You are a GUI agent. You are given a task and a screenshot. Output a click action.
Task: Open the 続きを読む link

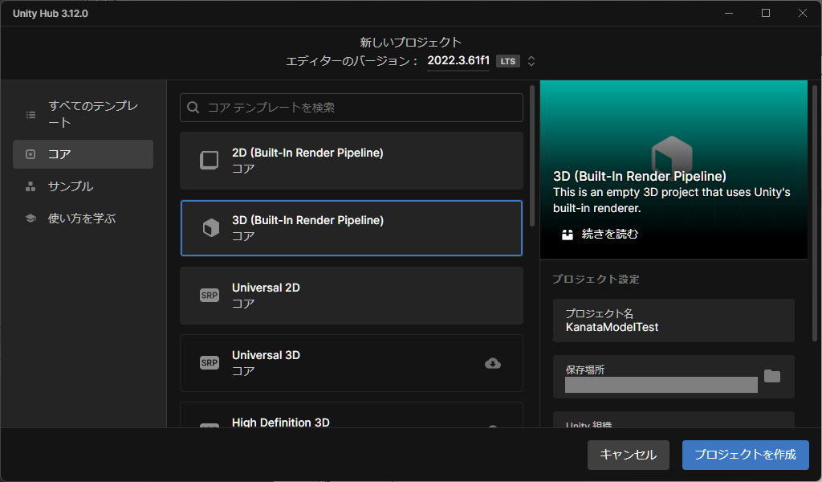point(610,234)
